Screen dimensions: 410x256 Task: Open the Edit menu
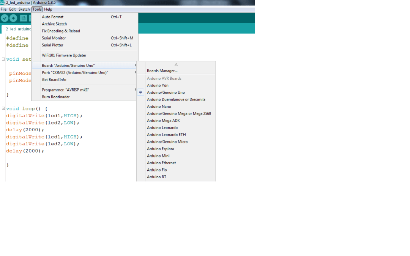click(x=12, y=9)
